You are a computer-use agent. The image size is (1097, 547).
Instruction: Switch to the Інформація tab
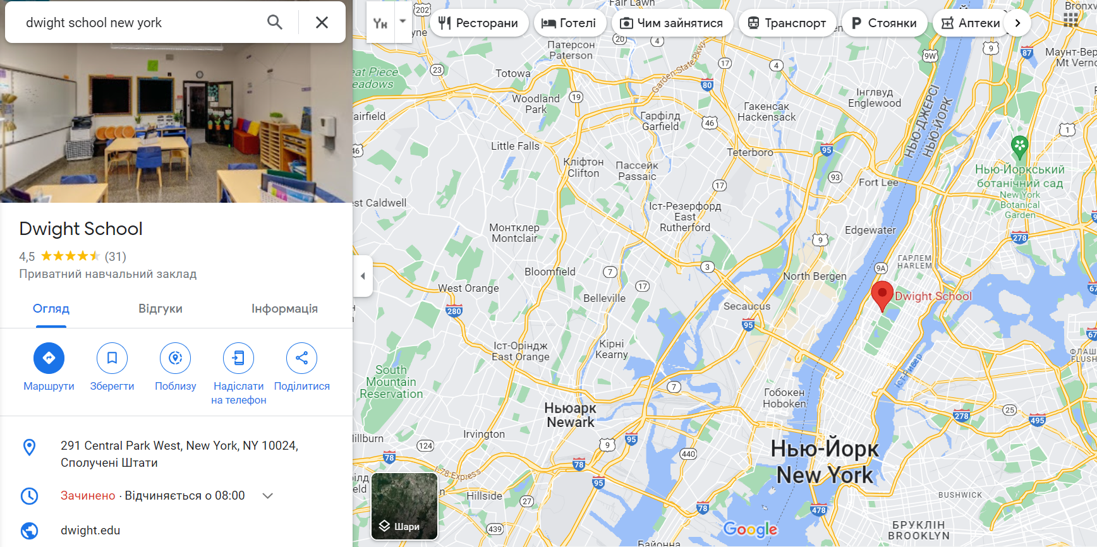point(284,309)
